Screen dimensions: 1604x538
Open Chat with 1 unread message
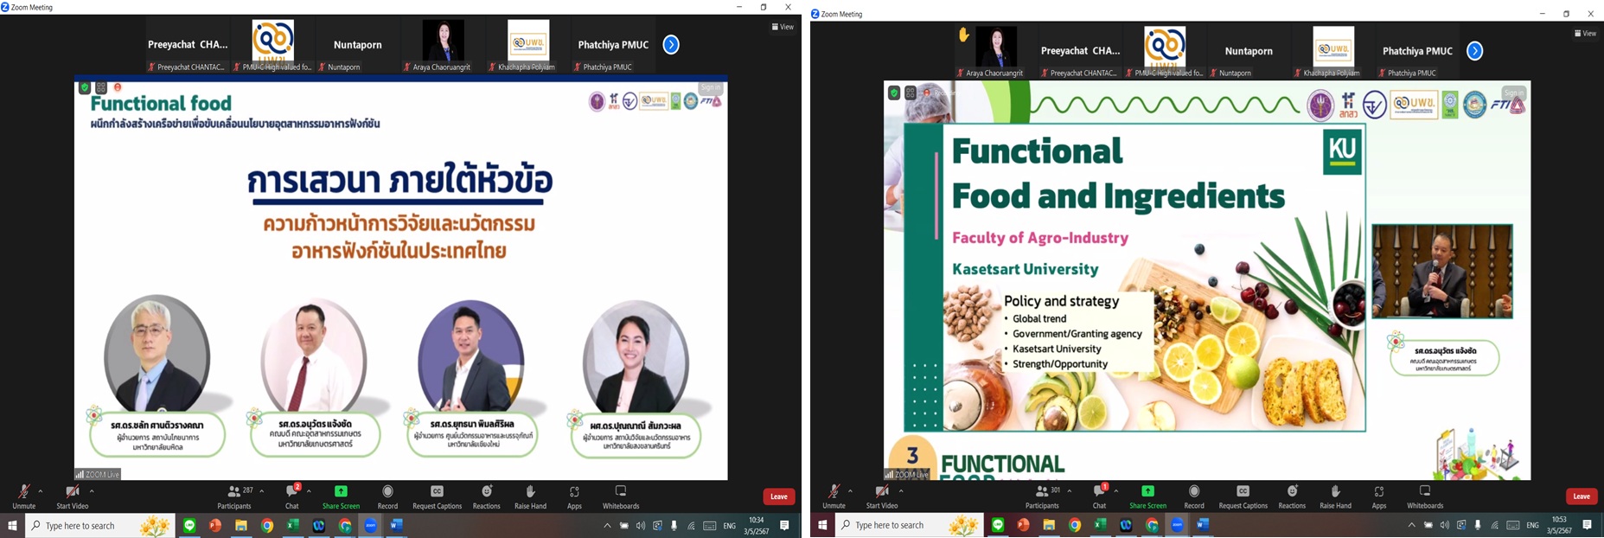[1099, 496]
